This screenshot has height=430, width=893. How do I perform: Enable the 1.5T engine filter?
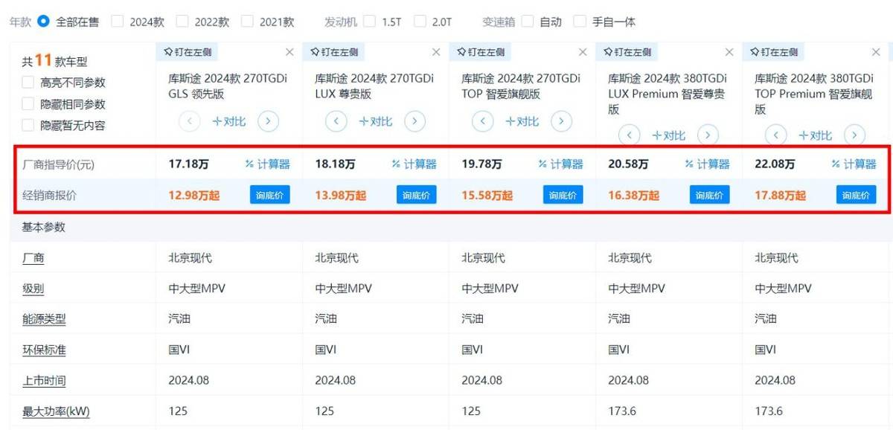370,22
